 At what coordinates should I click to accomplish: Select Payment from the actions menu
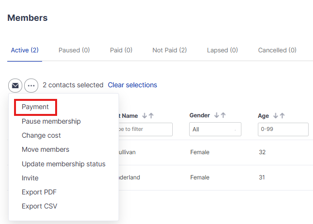[x=35, y=107]
